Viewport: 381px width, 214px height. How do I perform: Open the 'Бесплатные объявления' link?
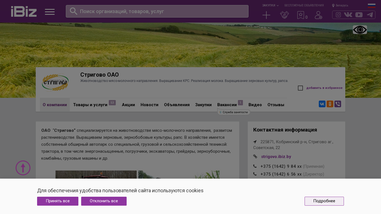pyautogui.click(x=304, y=5)
